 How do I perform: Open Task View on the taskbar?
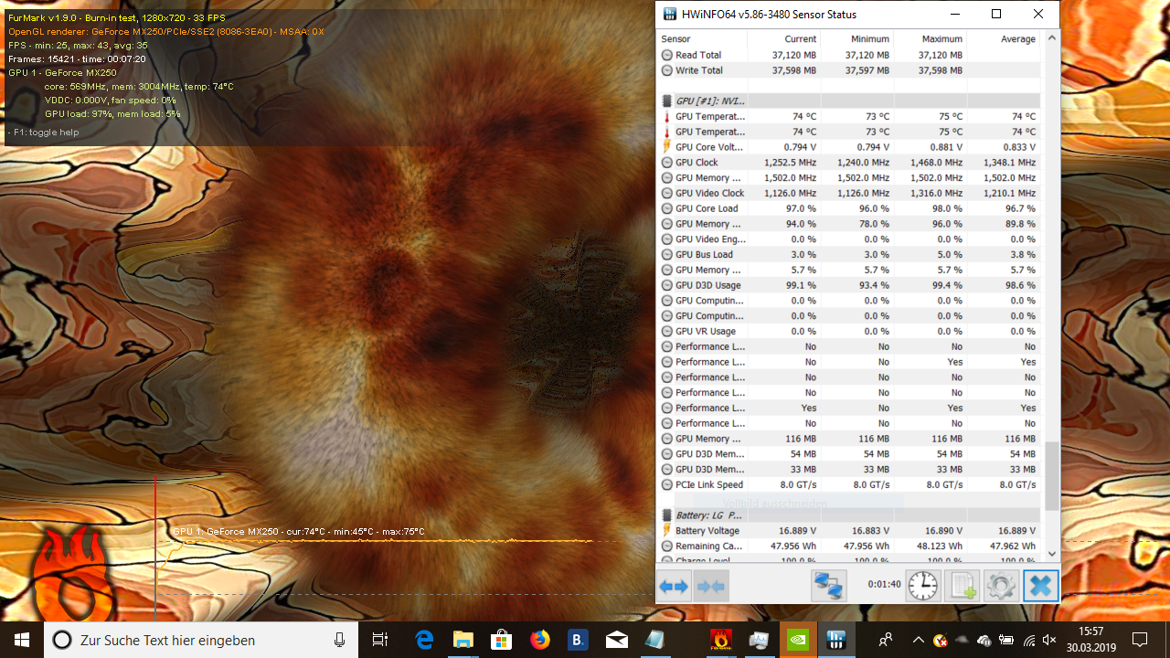tap(380, 640)
